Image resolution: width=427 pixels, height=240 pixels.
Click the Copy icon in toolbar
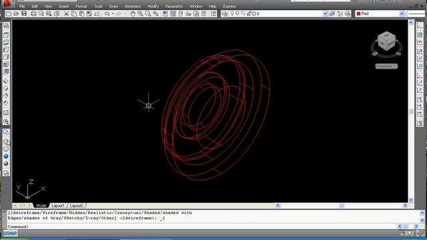click(74, 13)
